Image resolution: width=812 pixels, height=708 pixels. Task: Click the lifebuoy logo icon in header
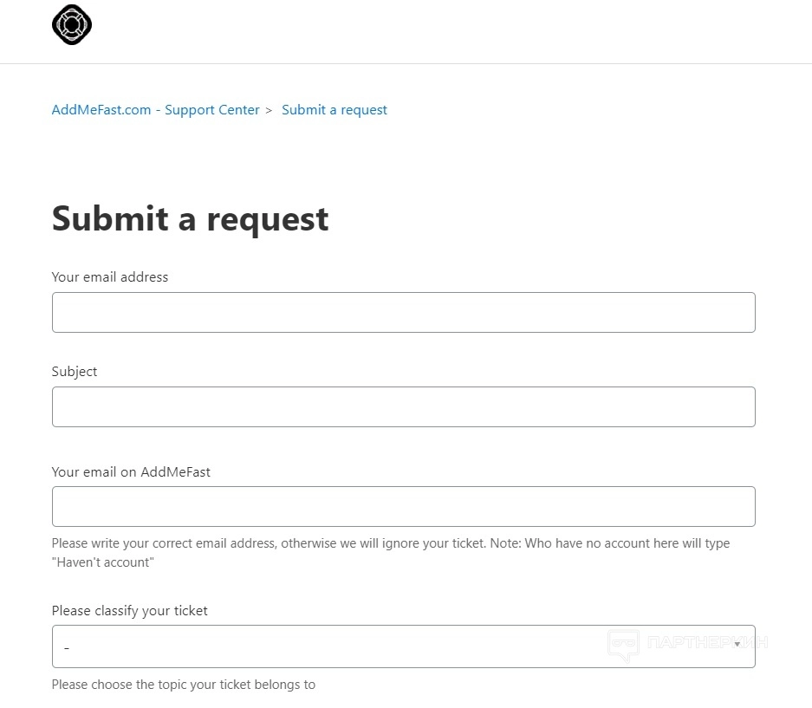pyautogui.click(x=72, y=25)
